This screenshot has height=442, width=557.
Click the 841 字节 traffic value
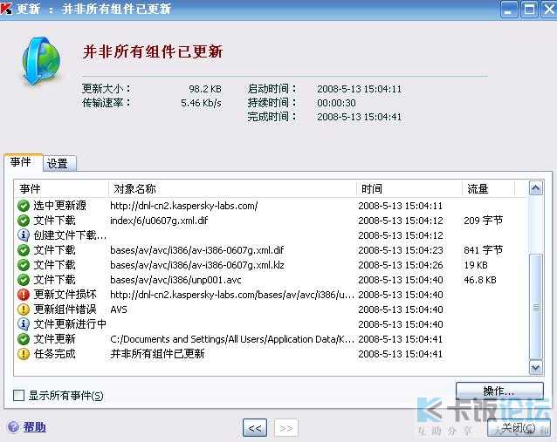tap(483, 250)
